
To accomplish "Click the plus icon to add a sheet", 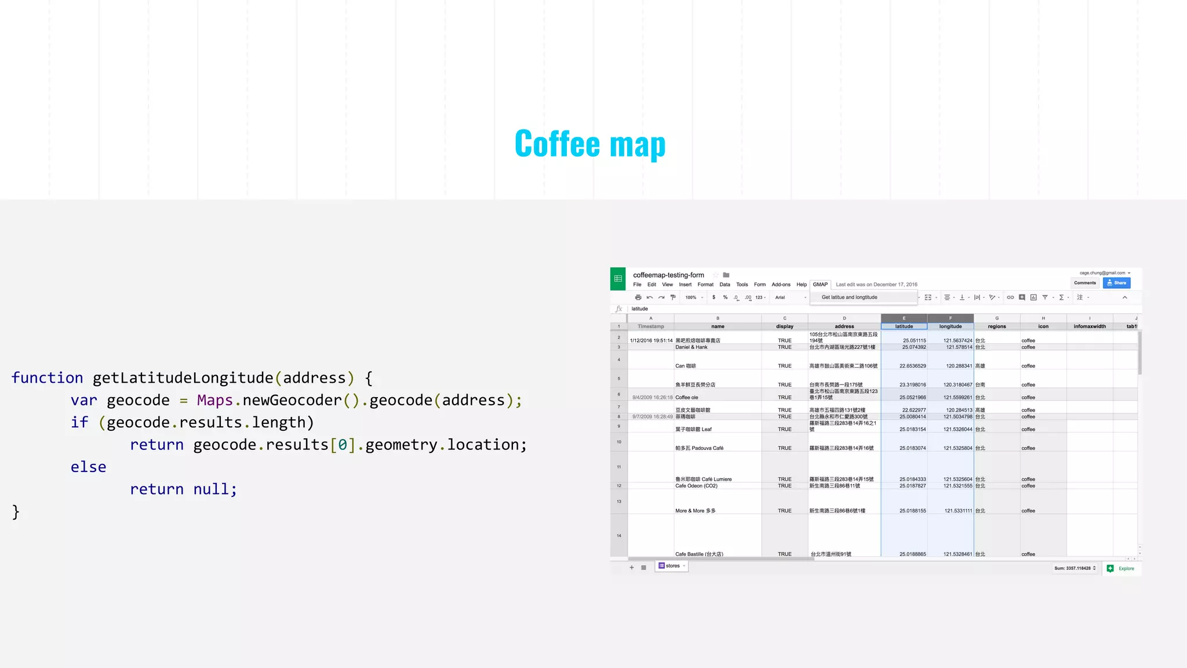I will (632, 568).
